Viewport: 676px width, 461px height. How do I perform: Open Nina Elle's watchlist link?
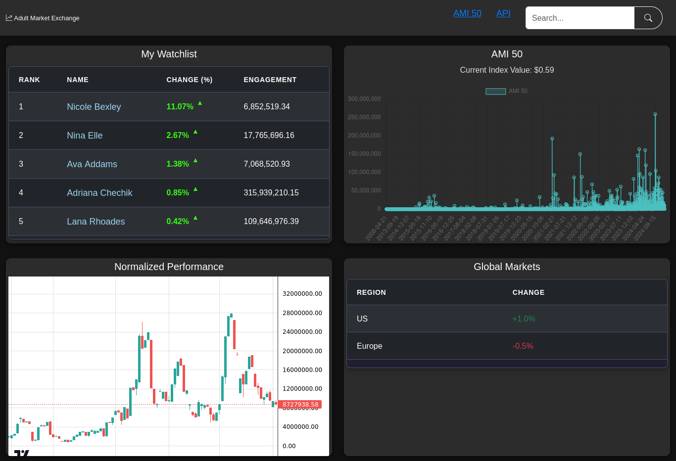pos(85,136)
